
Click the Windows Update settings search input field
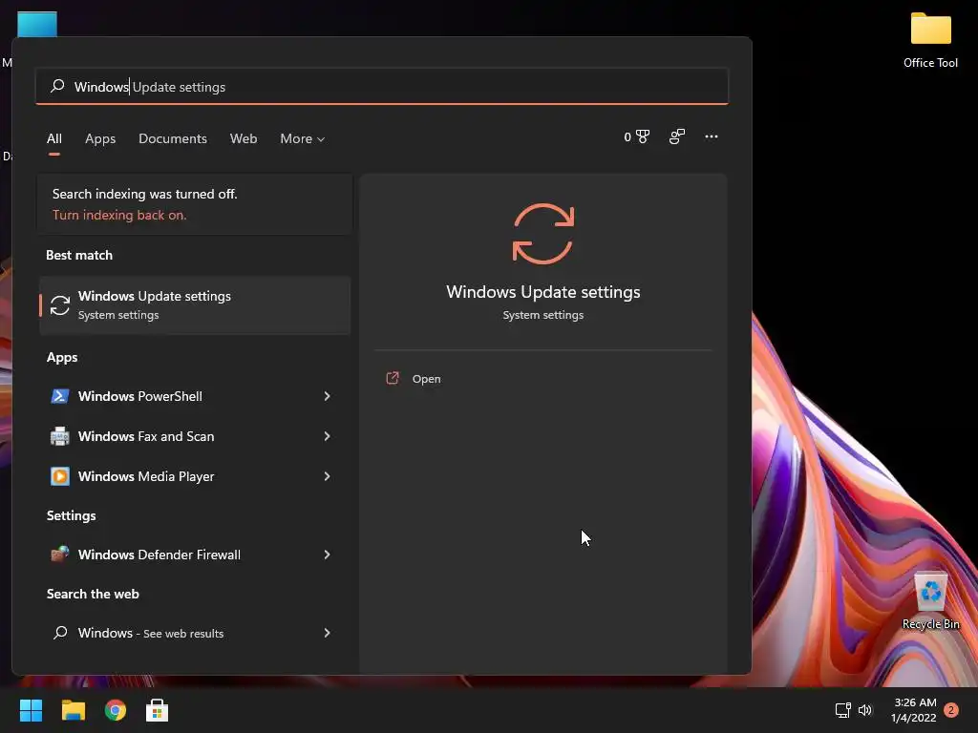[382, 86]
